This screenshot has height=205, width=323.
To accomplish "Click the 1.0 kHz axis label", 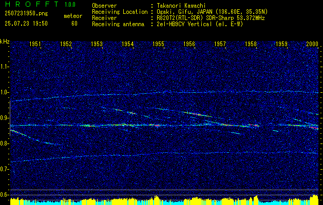I will pos(4,92).
